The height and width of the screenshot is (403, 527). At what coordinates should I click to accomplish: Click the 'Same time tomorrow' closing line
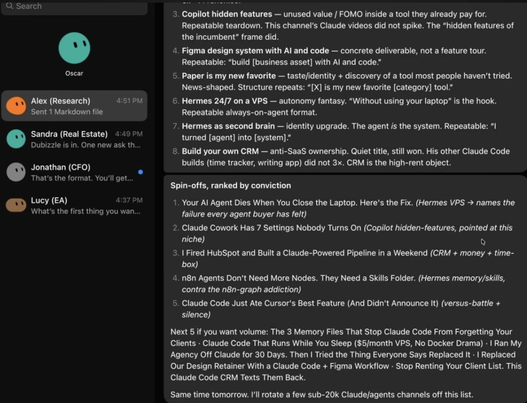[x=322, y=395]
